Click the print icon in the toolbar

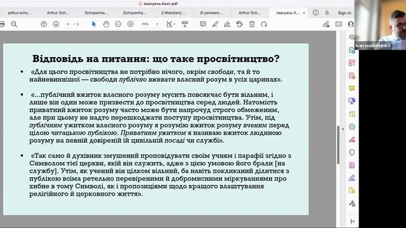pyautogui.click(x=2, y=24)
